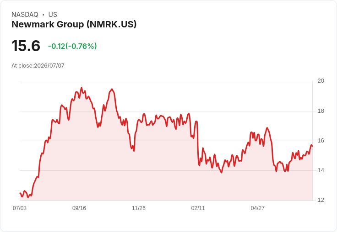
Task: Click the NASDAQ exchange label
Action: coord(25,15)
